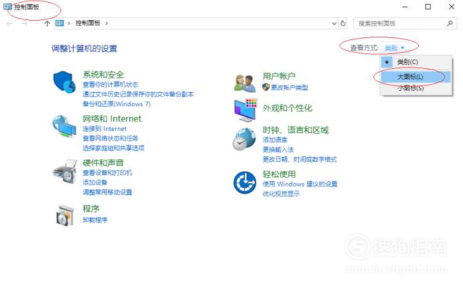
Task: Open the 硬件和声音 printer icon
Action: coord(65,171)
